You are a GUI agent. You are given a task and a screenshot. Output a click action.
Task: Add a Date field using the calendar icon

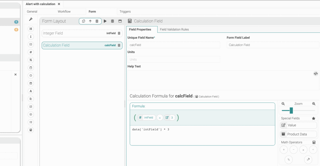[x=31, y=68]
